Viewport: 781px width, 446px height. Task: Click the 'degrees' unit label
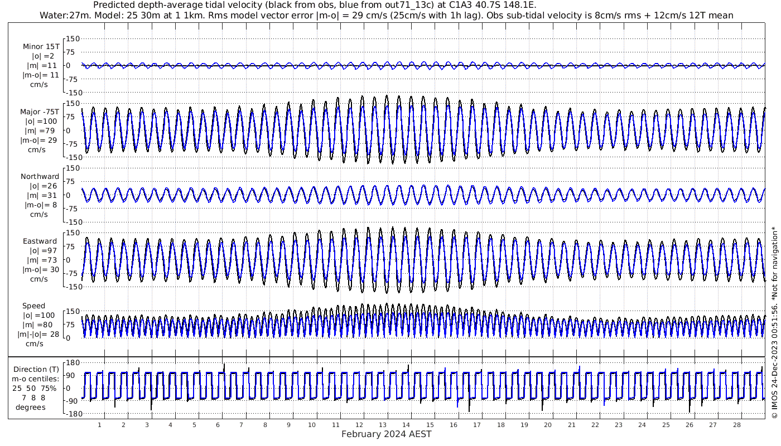point(31,407)
